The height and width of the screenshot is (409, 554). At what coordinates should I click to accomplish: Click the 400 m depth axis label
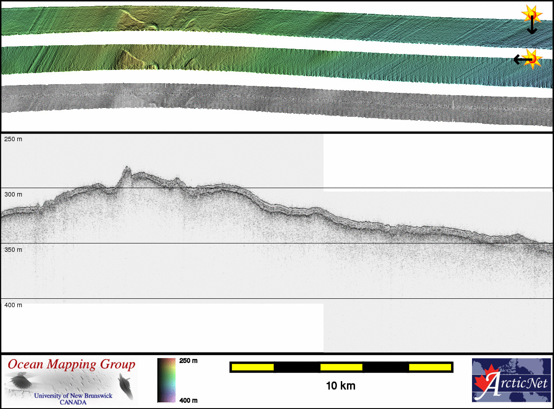13,305
